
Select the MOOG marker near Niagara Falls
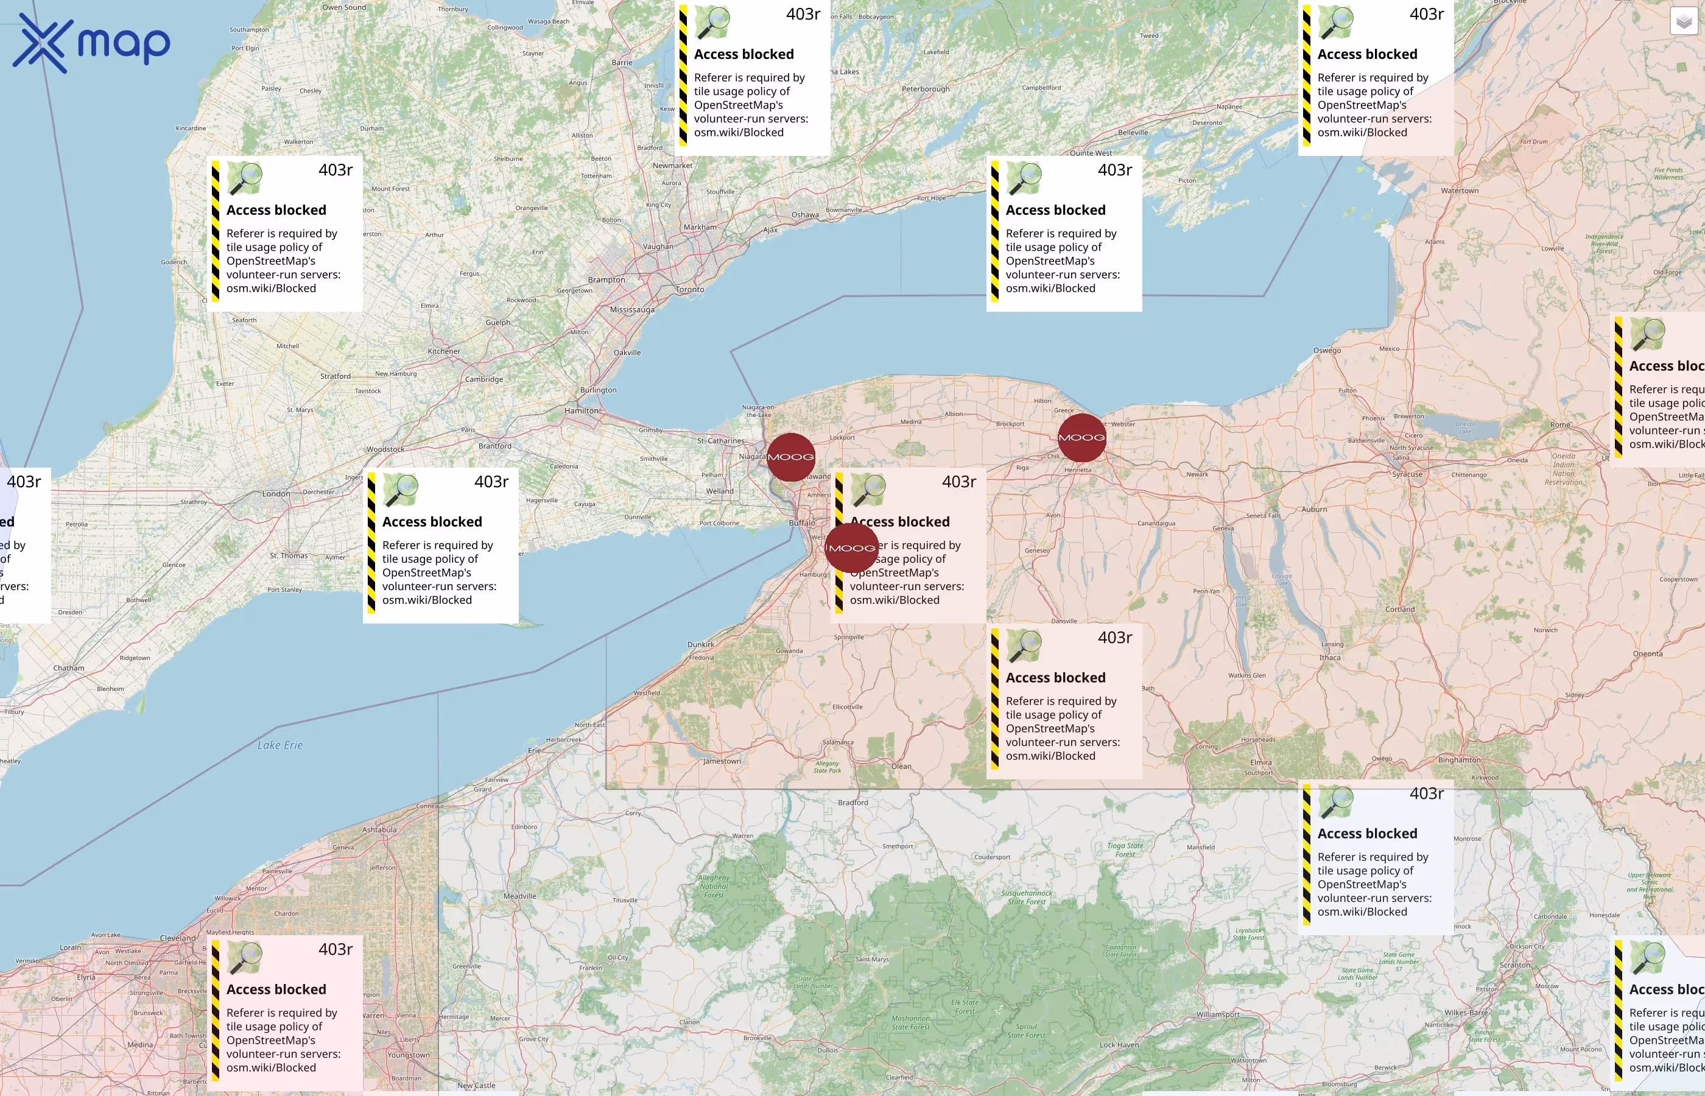pos(790,457)
